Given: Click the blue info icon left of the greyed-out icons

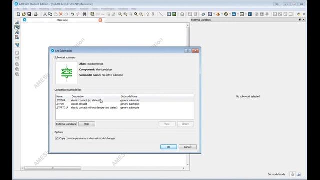Looking at the screenshot, I should point(250,14).
